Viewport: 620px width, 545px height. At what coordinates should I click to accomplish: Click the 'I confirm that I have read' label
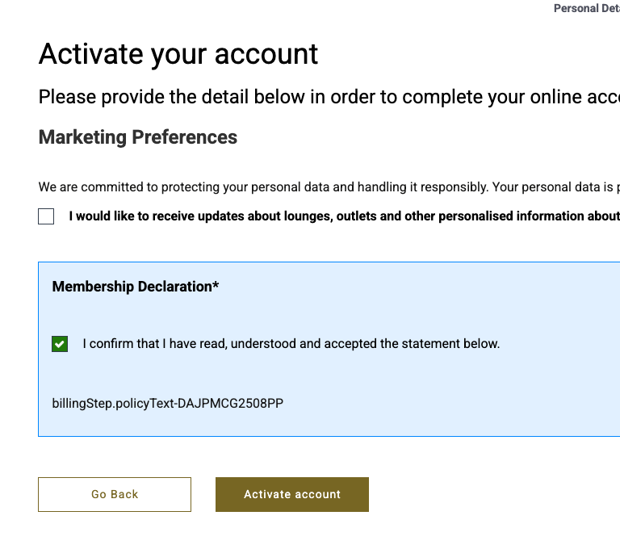point(291,344)
